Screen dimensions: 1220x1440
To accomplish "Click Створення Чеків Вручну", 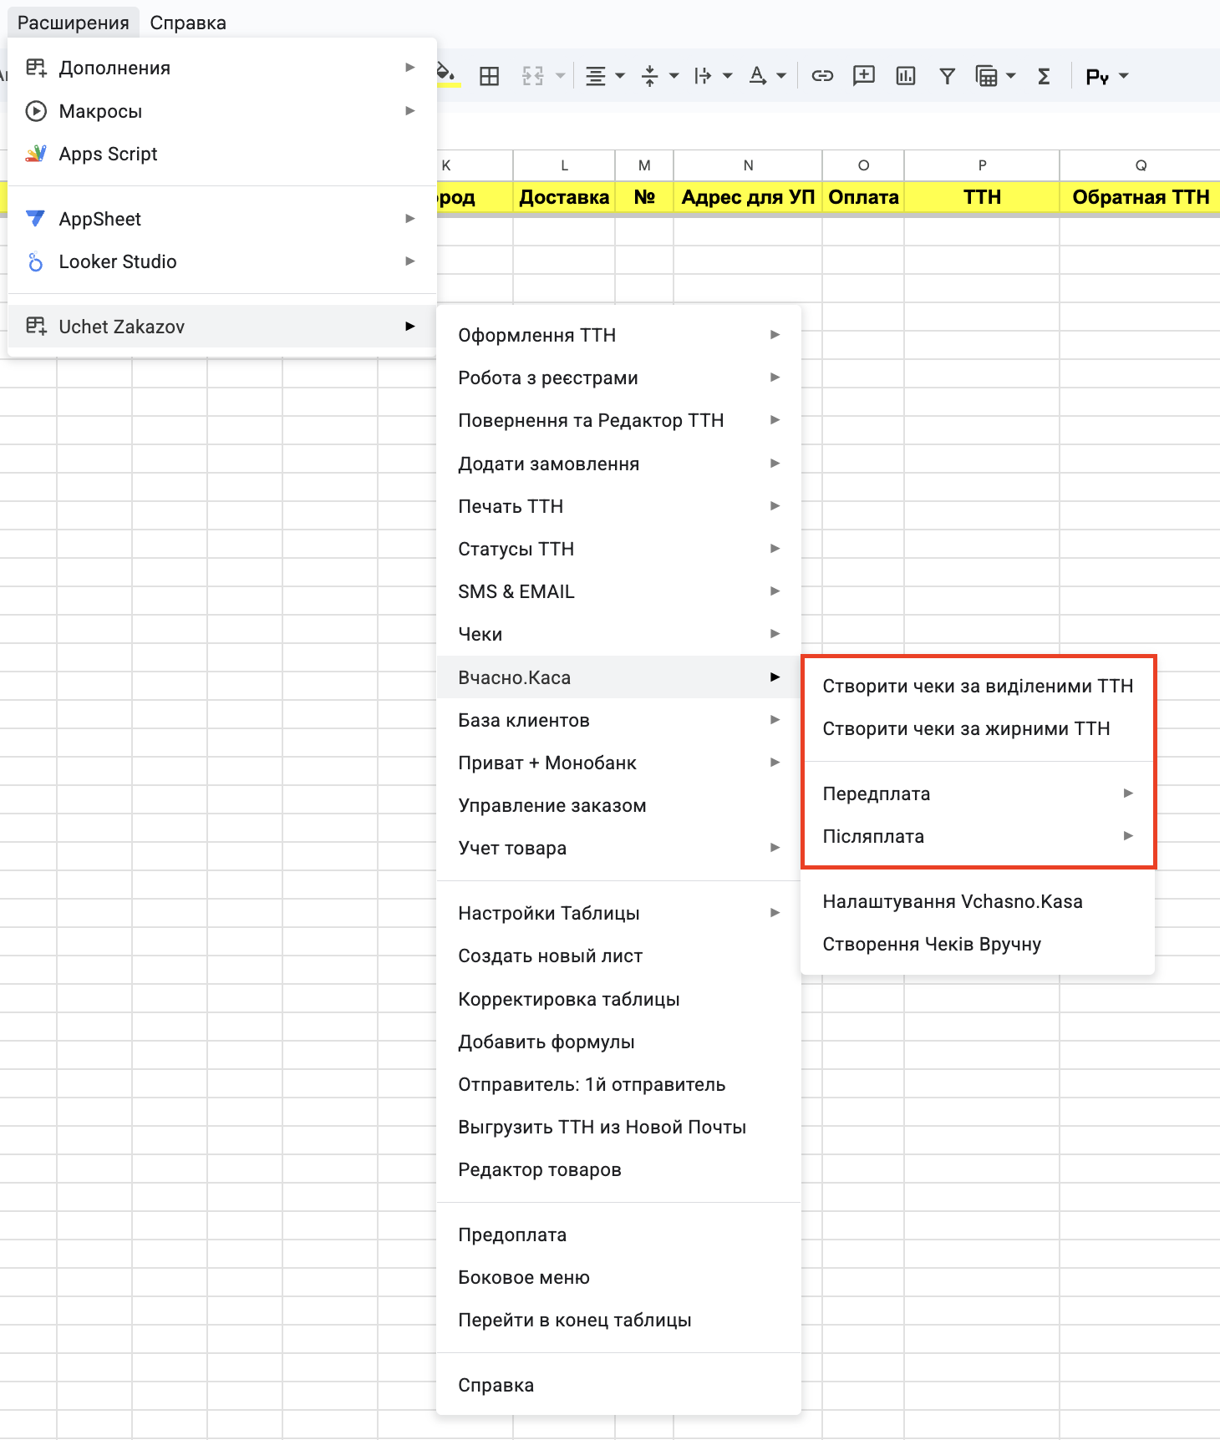I will tap(931, 944).
